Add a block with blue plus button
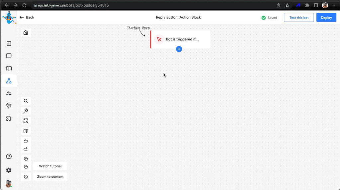Viewport: 340px width, 190px height. (179, 49)
